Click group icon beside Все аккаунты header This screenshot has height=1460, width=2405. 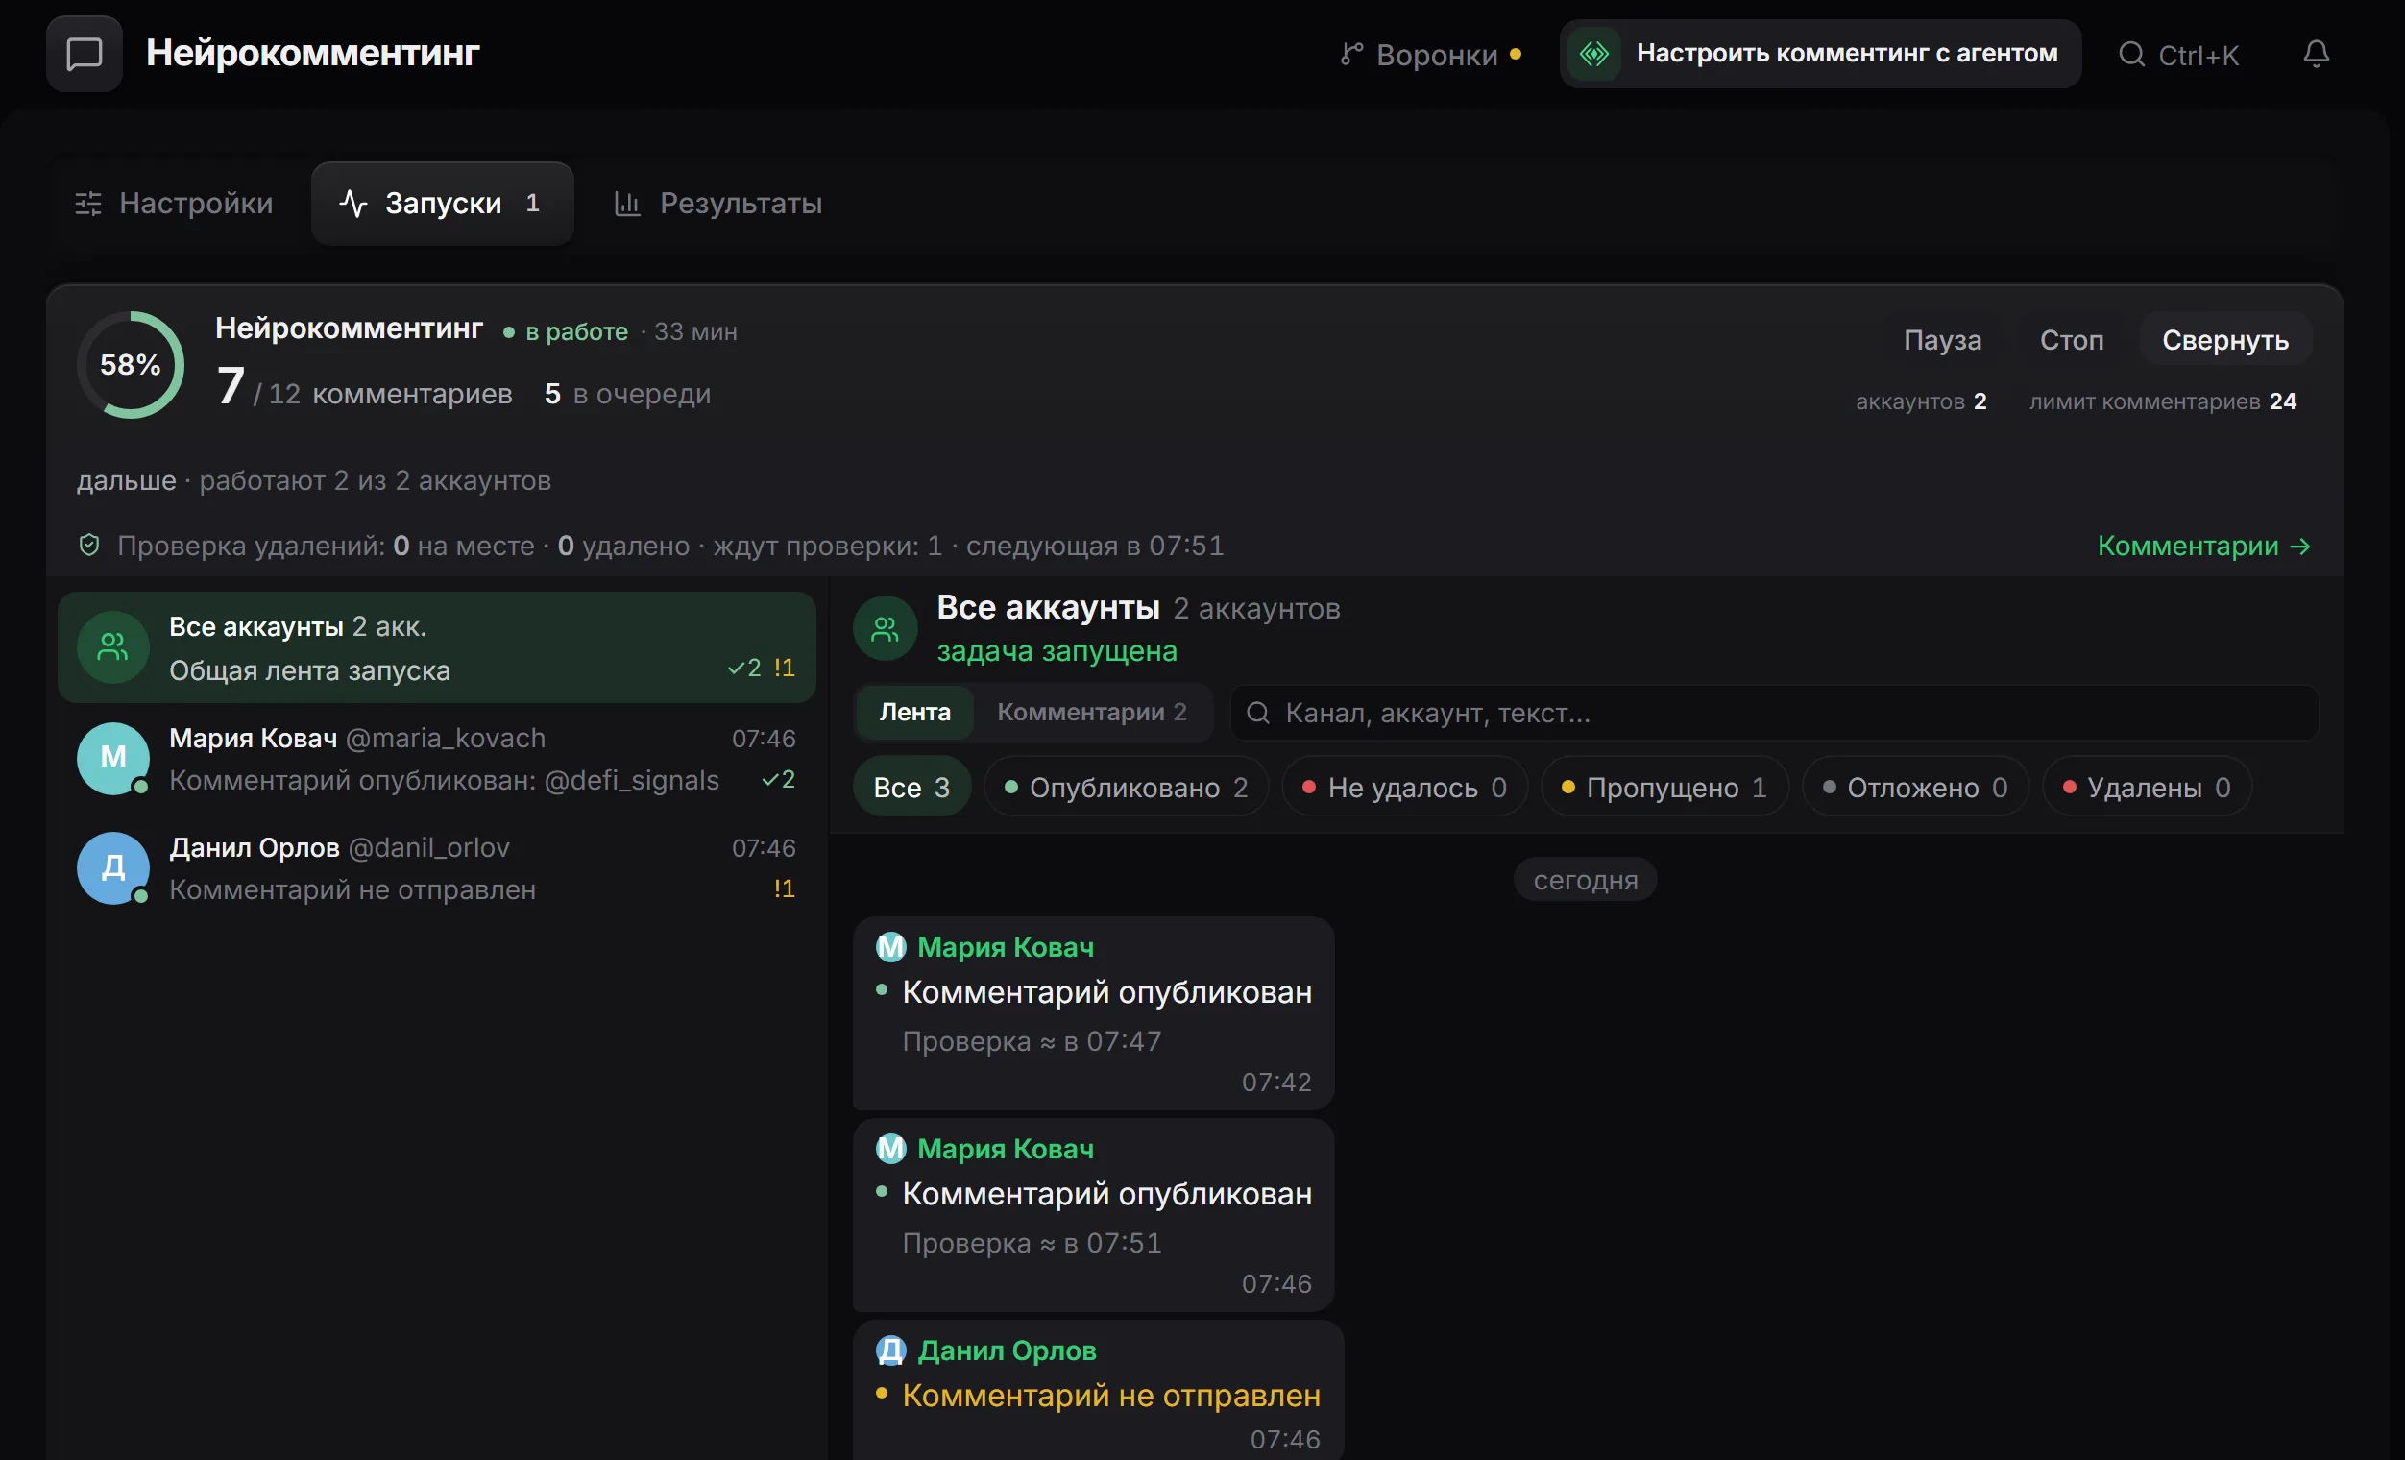click(x=886, y=628)
